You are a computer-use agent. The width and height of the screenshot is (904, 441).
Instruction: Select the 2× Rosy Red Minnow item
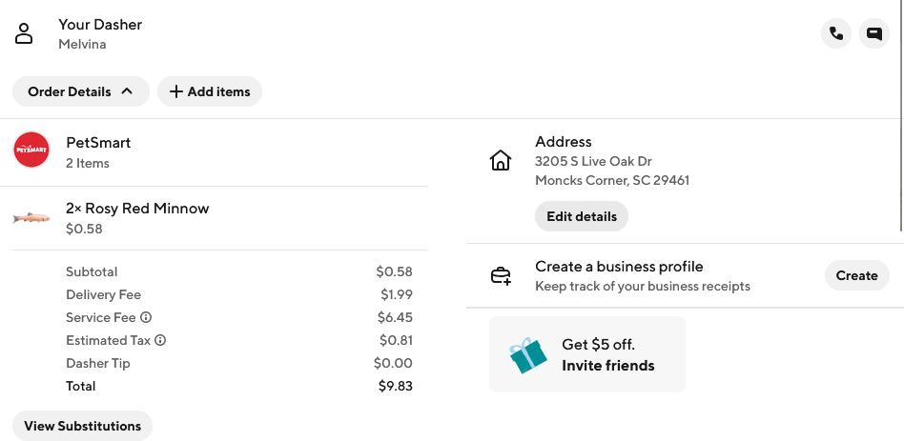(x=137, y=209)
